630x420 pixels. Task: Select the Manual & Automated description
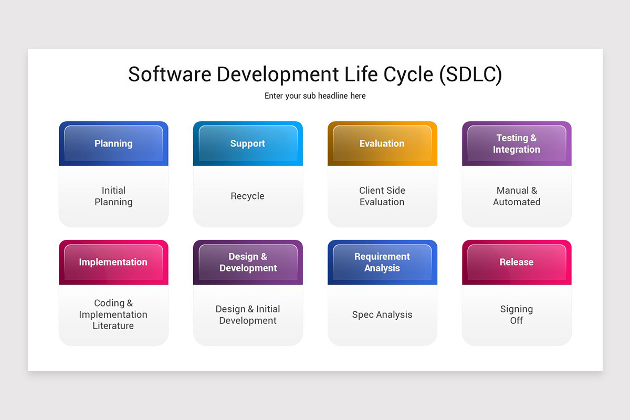click(517, 196)
